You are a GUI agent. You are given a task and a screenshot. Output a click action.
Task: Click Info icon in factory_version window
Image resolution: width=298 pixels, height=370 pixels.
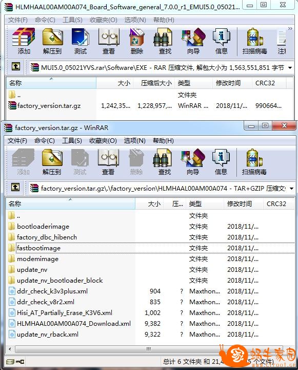221,162
